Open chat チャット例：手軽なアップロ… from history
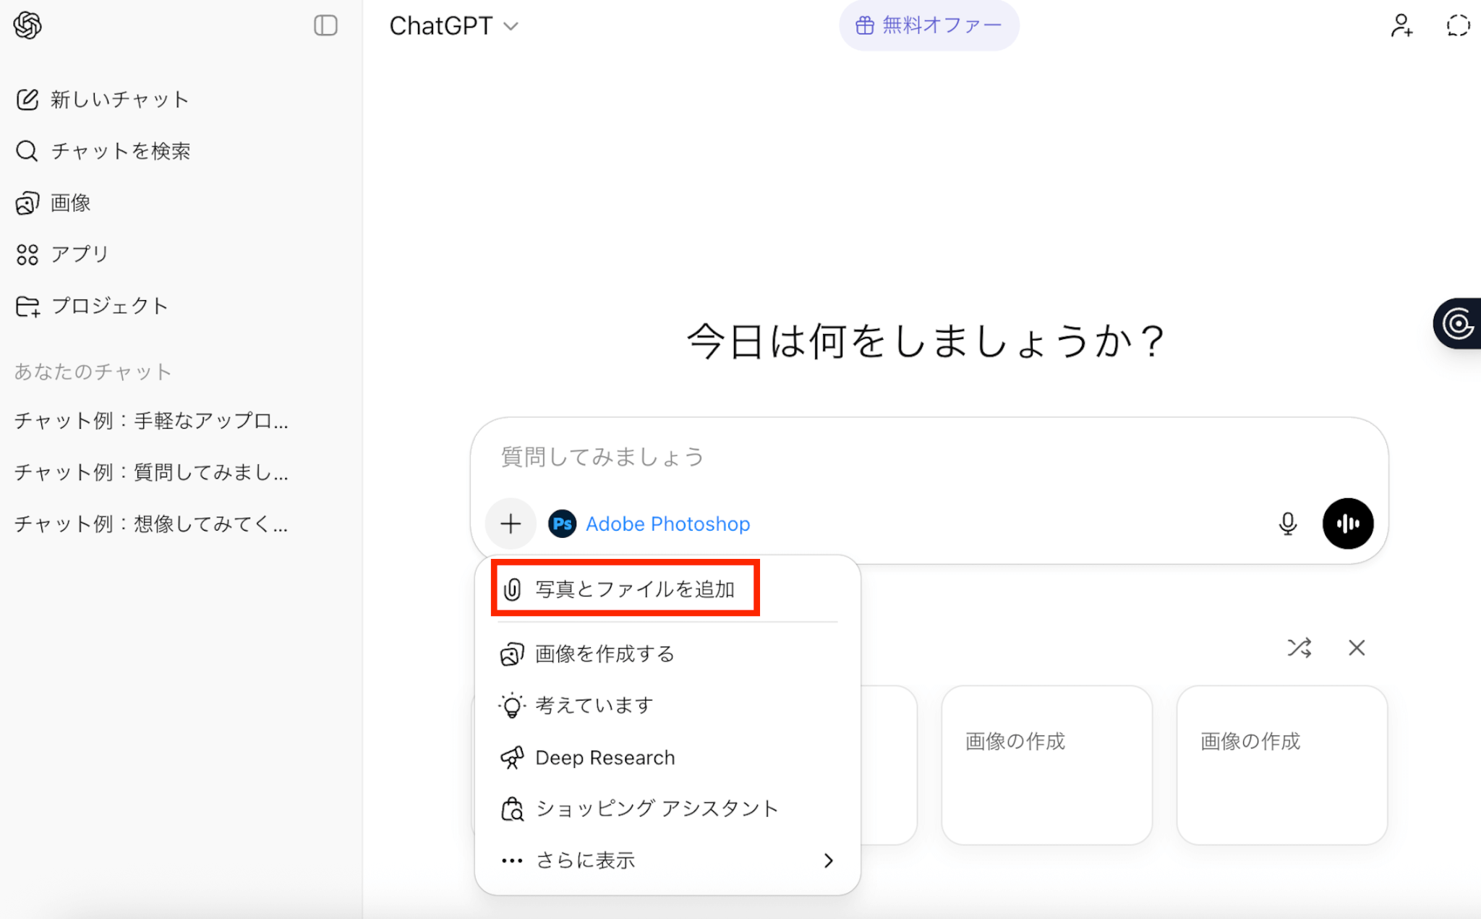The width and height of the screenshot is (1481, 919). point(151,420)
